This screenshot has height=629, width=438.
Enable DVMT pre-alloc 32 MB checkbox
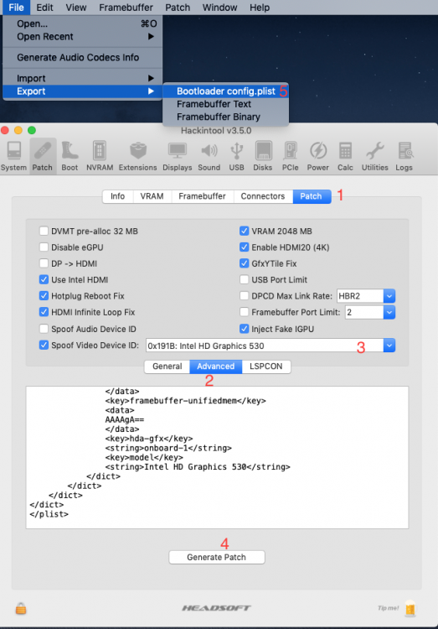44,231
